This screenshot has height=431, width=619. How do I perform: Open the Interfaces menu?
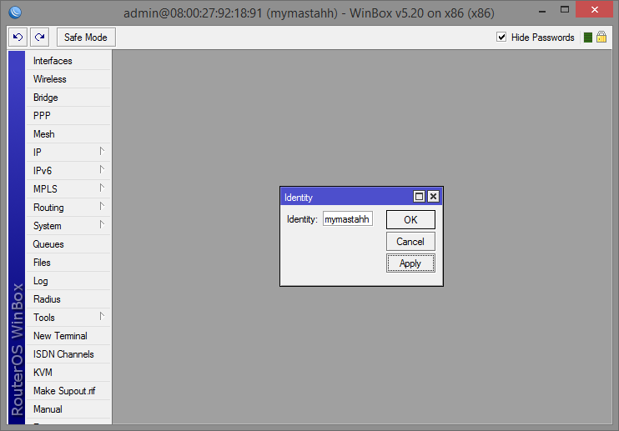[x=68, y=61]
